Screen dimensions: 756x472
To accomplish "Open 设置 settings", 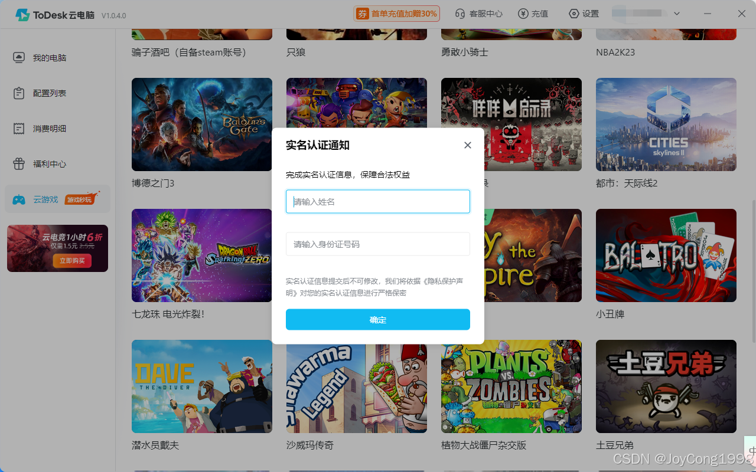I will 584,14.
